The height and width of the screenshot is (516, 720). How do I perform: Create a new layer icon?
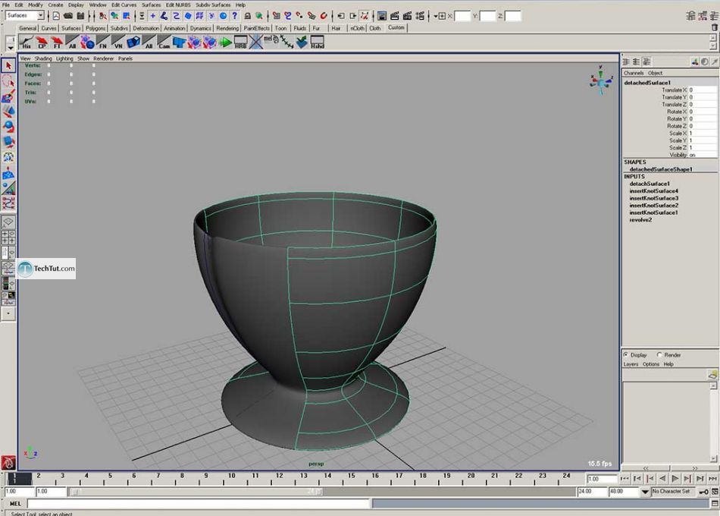[712, 374]
